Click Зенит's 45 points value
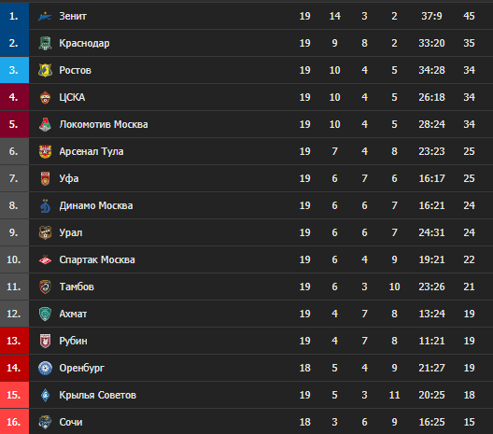Screen dimensions: 493x434 tap(469, 16)
